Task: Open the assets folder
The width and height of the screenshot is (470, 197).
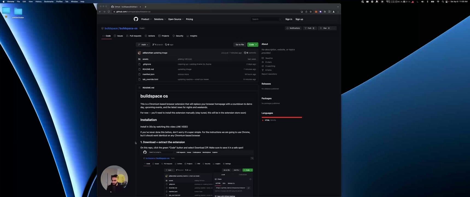Action: pyautogui.click(x=145, y=59)
